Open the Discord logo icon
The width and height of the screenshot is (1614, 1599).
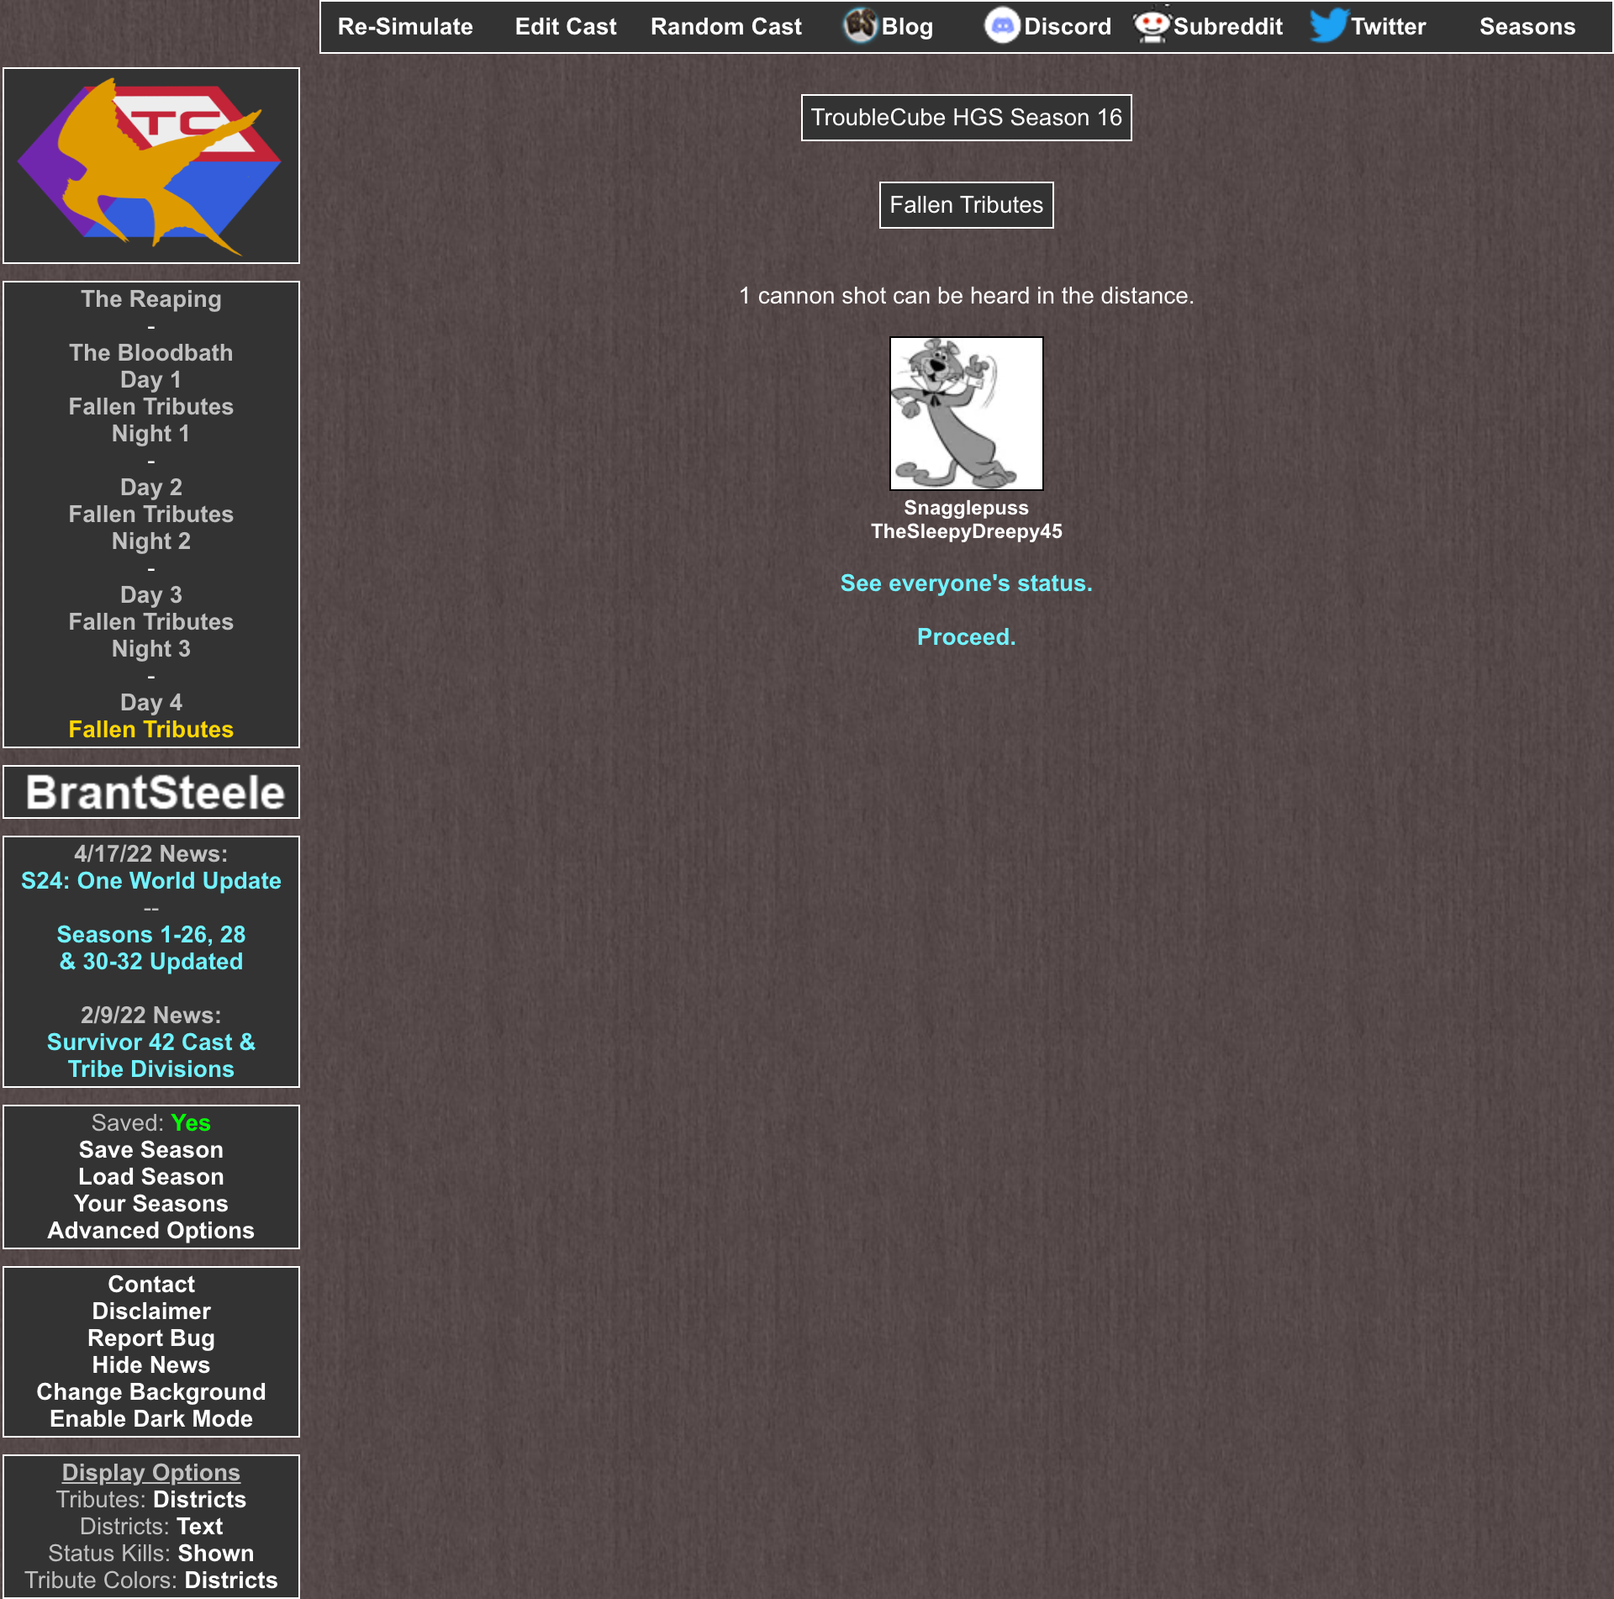[x=1001, y=25]
